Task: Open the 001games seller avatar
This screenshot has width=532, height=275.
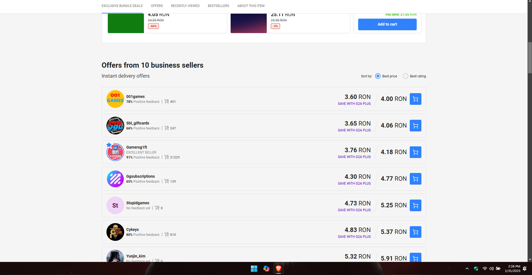Action: click(x=115, y=99)
